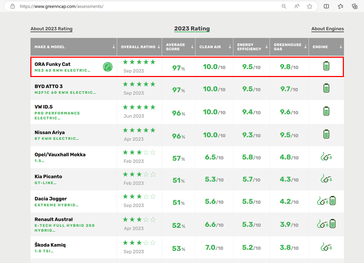Open the About Engines link
Viewport: 364px width, 263px height.
point(327,29)
